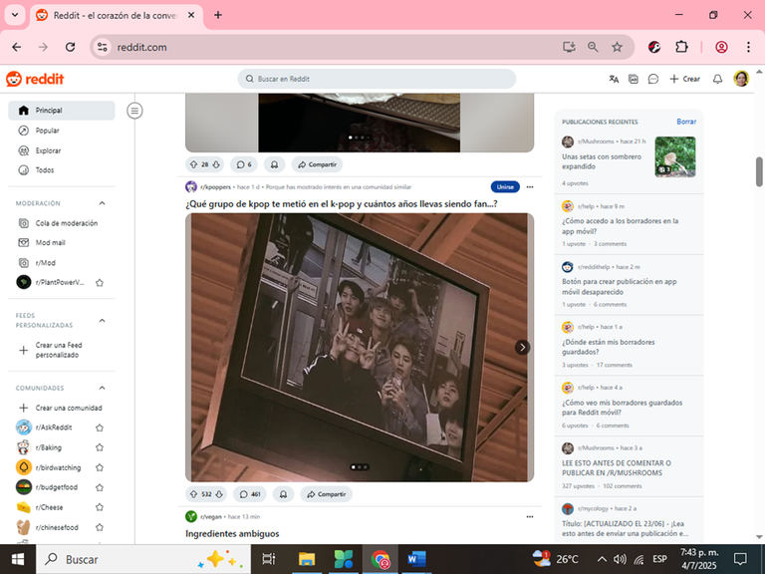The height and width of the screenshot is (574, 765).
Task: Favorite r/birdwatching with its star
Action: [100, 467]
